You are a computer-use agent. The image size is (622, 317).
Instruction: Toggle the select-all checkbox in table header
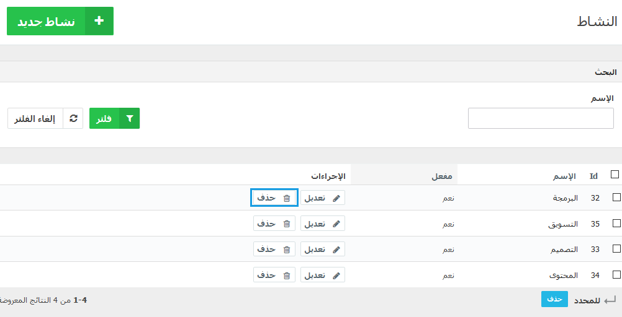[x=615, y=174]
